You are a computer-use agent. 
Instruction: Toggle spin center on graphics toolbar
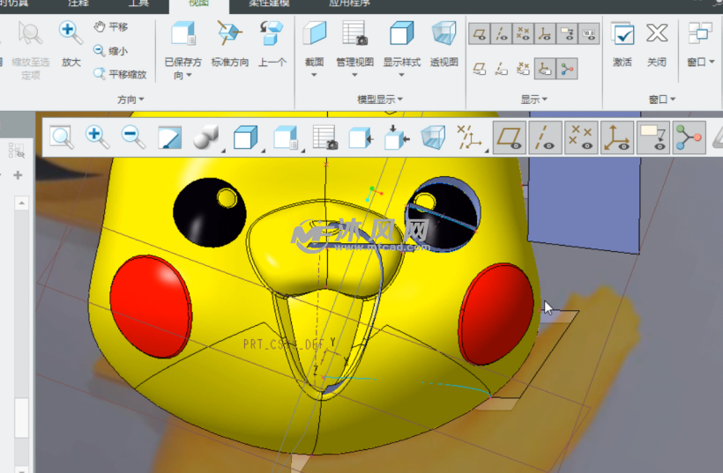689,137
